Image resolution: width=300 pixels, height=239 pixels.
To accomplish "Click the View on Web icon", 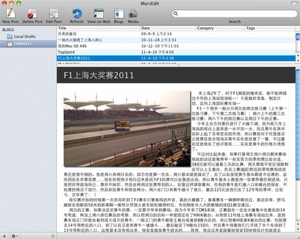I will (x=99, y=14).
